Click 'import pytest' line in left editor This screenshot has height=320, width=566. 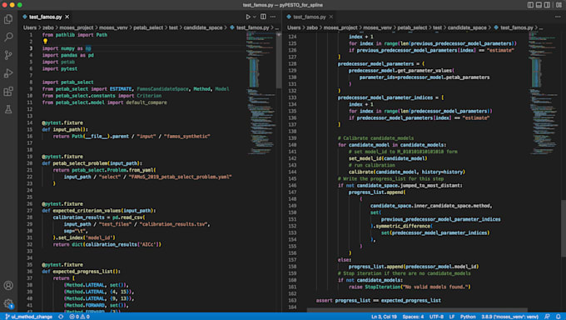(x=60, y=68)
